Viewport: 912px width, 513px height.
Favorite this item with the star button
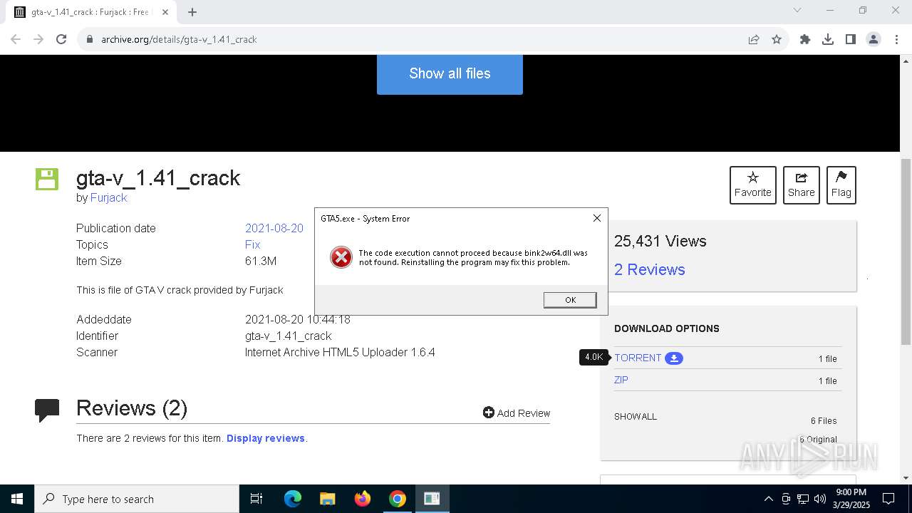pyautogui.click(x=753, y=185)
